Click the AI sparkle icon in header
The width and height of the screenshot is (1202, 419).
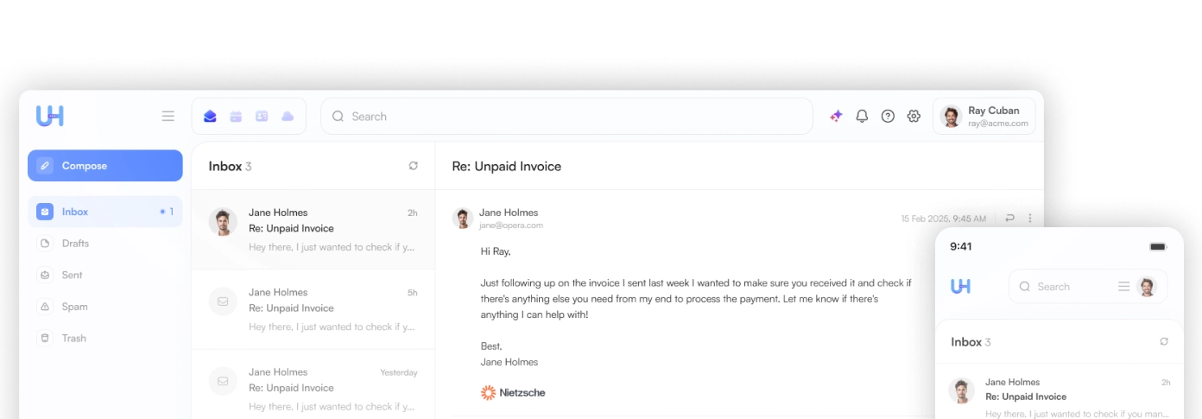[x=836, y=116]
